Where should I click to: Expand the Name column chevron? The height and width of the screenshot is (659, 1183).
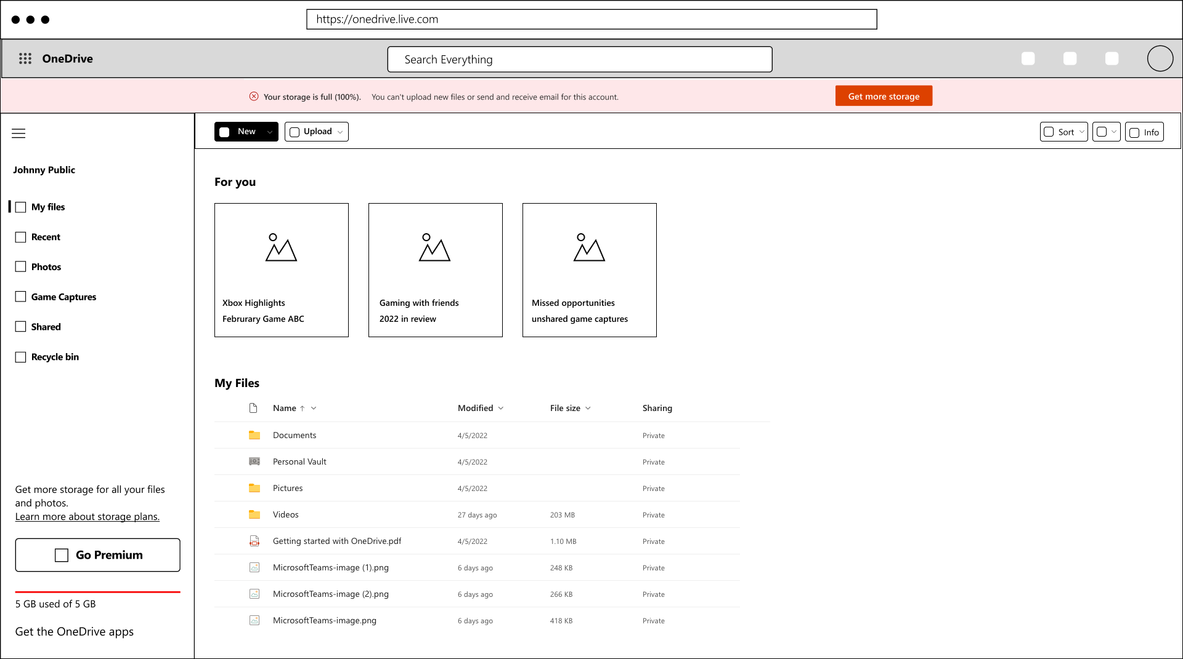click(x=314, y=409)
